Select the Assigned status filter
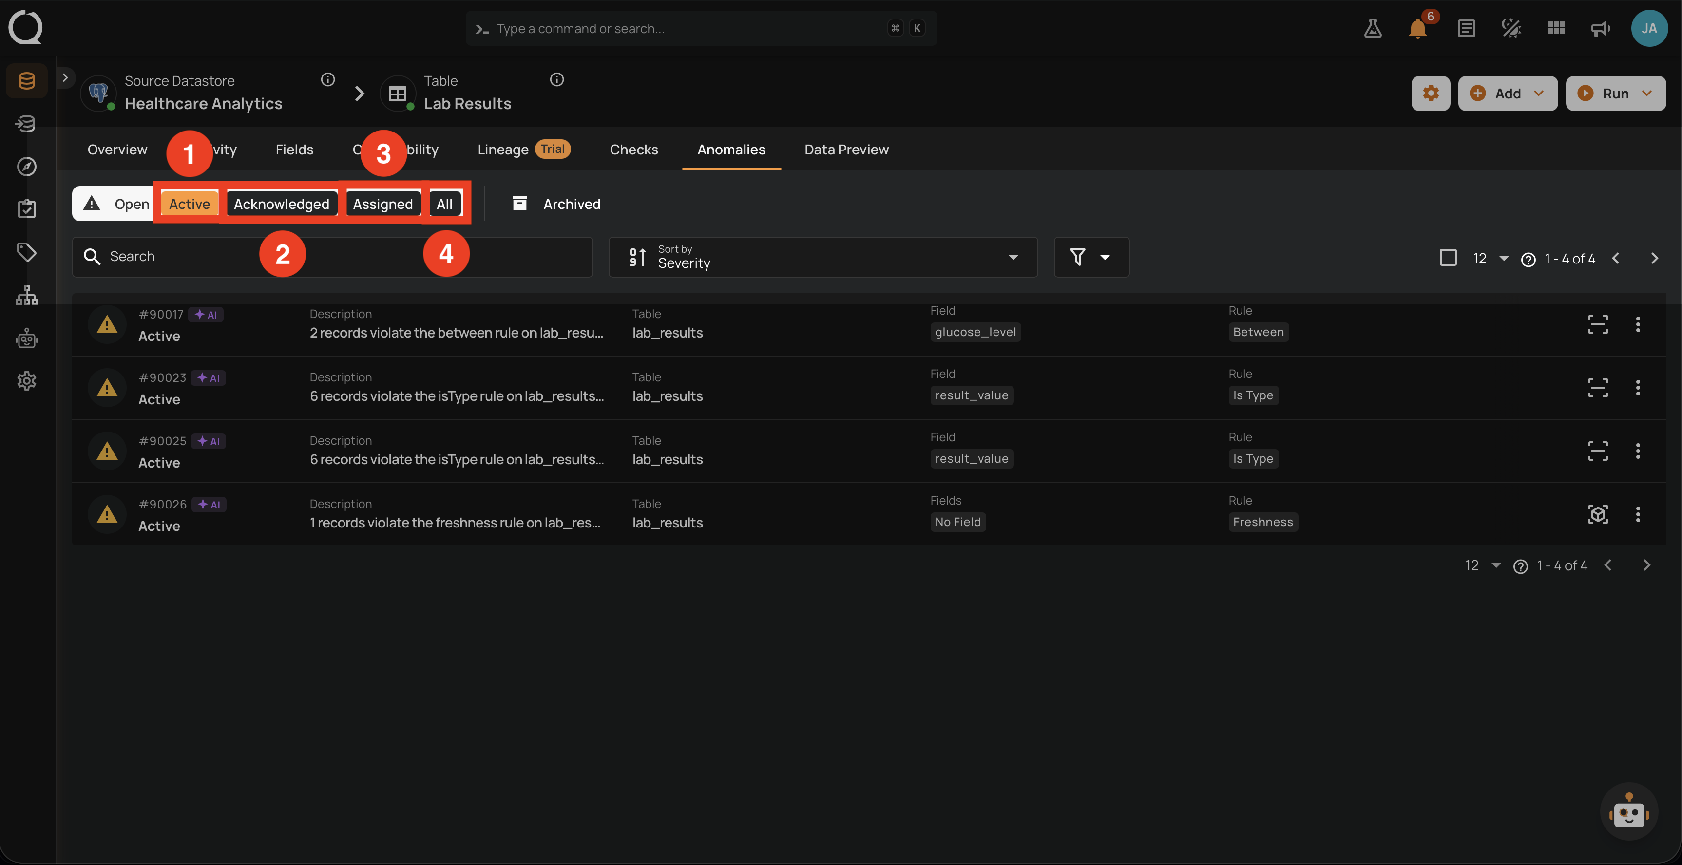1682x865 pixels. pyautogui.click(x=382, y=204)
